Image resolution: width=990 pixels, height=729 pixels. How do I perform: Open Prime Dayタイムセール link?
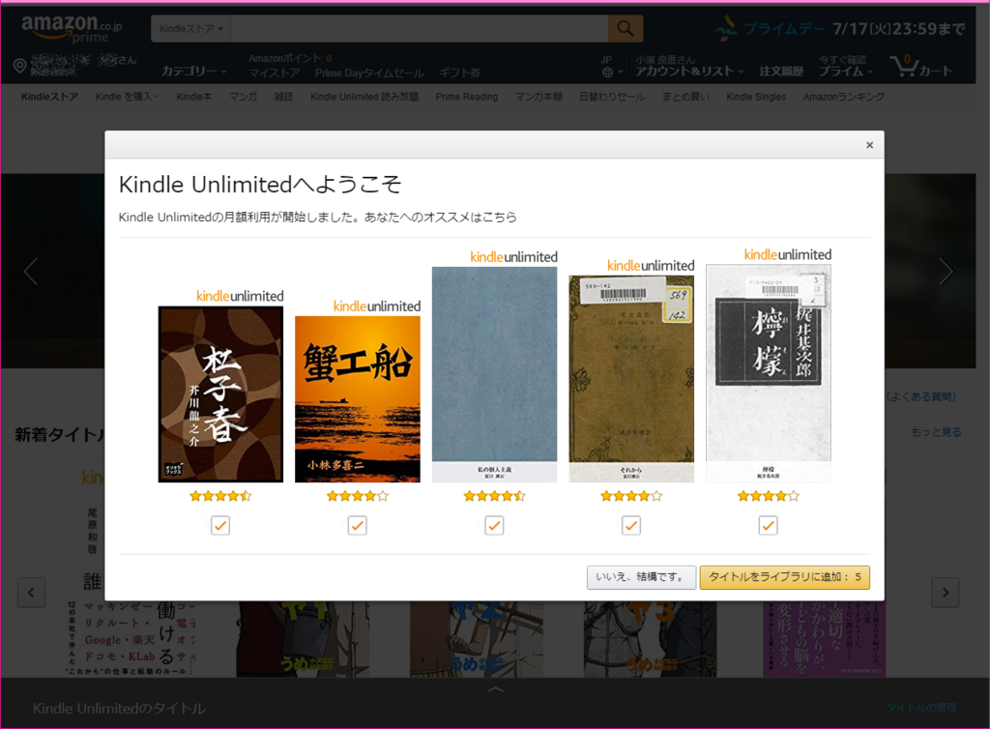(x=369, y=73)
